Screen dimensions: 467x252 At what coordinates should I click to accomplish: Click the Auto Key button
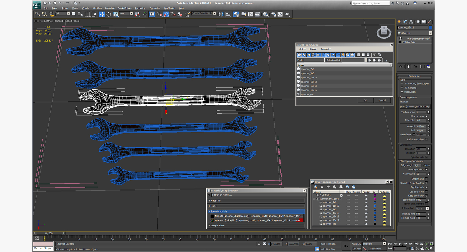pyautogui.click(x=356, y=244)
